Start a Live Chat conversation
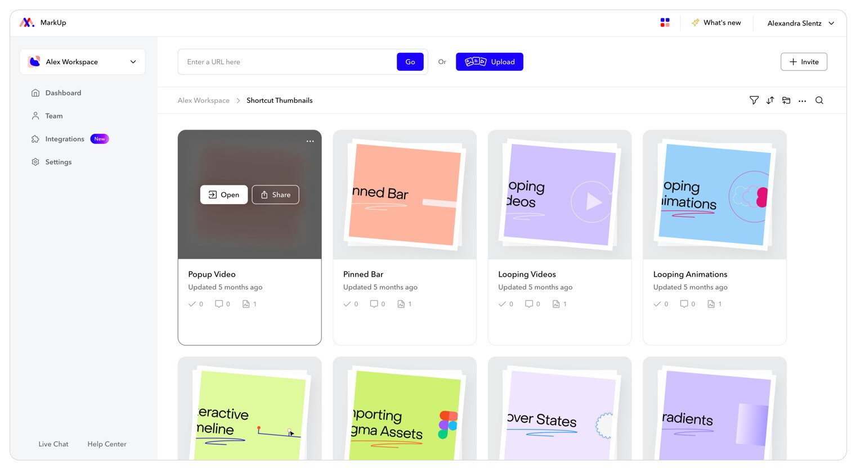 (x=53, y=444)
